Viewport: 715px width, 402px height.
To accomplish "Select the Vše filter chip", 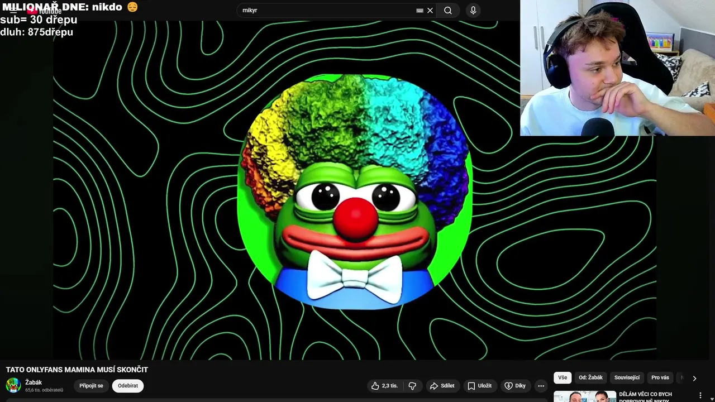I will [x=563, y=377].
